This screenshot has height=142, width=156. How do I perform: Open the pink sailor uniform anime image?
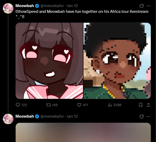[49, 61]
